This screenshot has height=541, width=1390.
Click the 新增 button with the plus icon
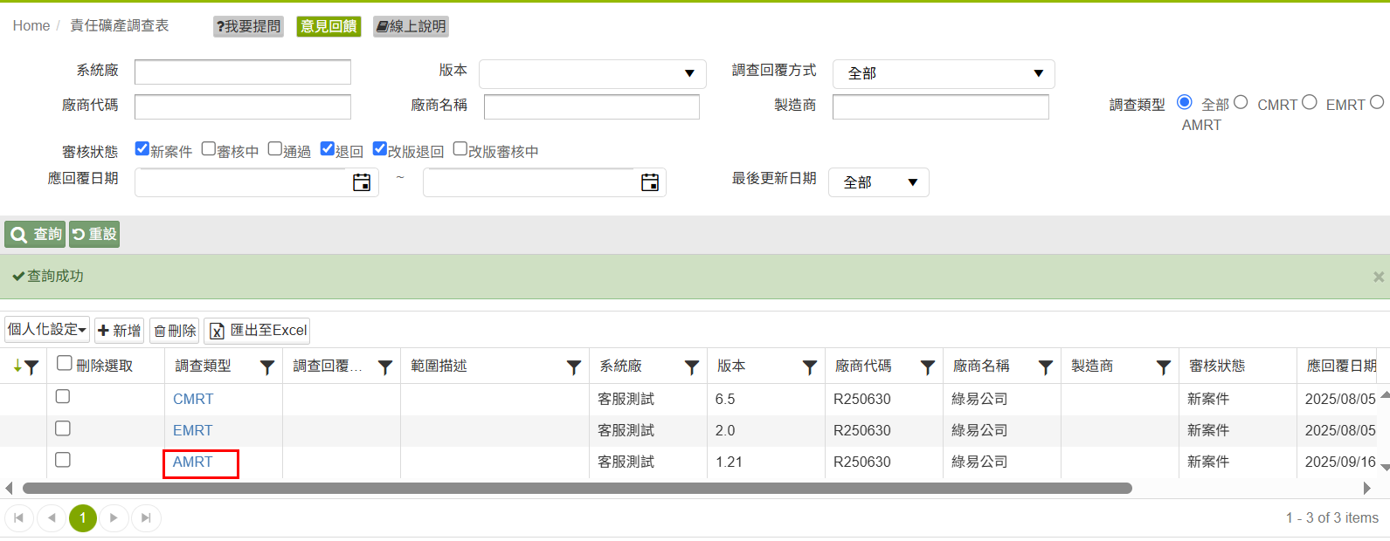119,331
